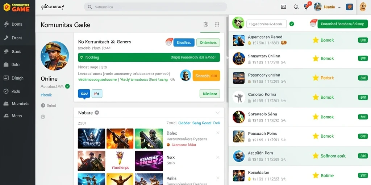Select the Drent wrench icon in sidebar
Viewport: 371px width, 185px height.
(x=7, y=38)
